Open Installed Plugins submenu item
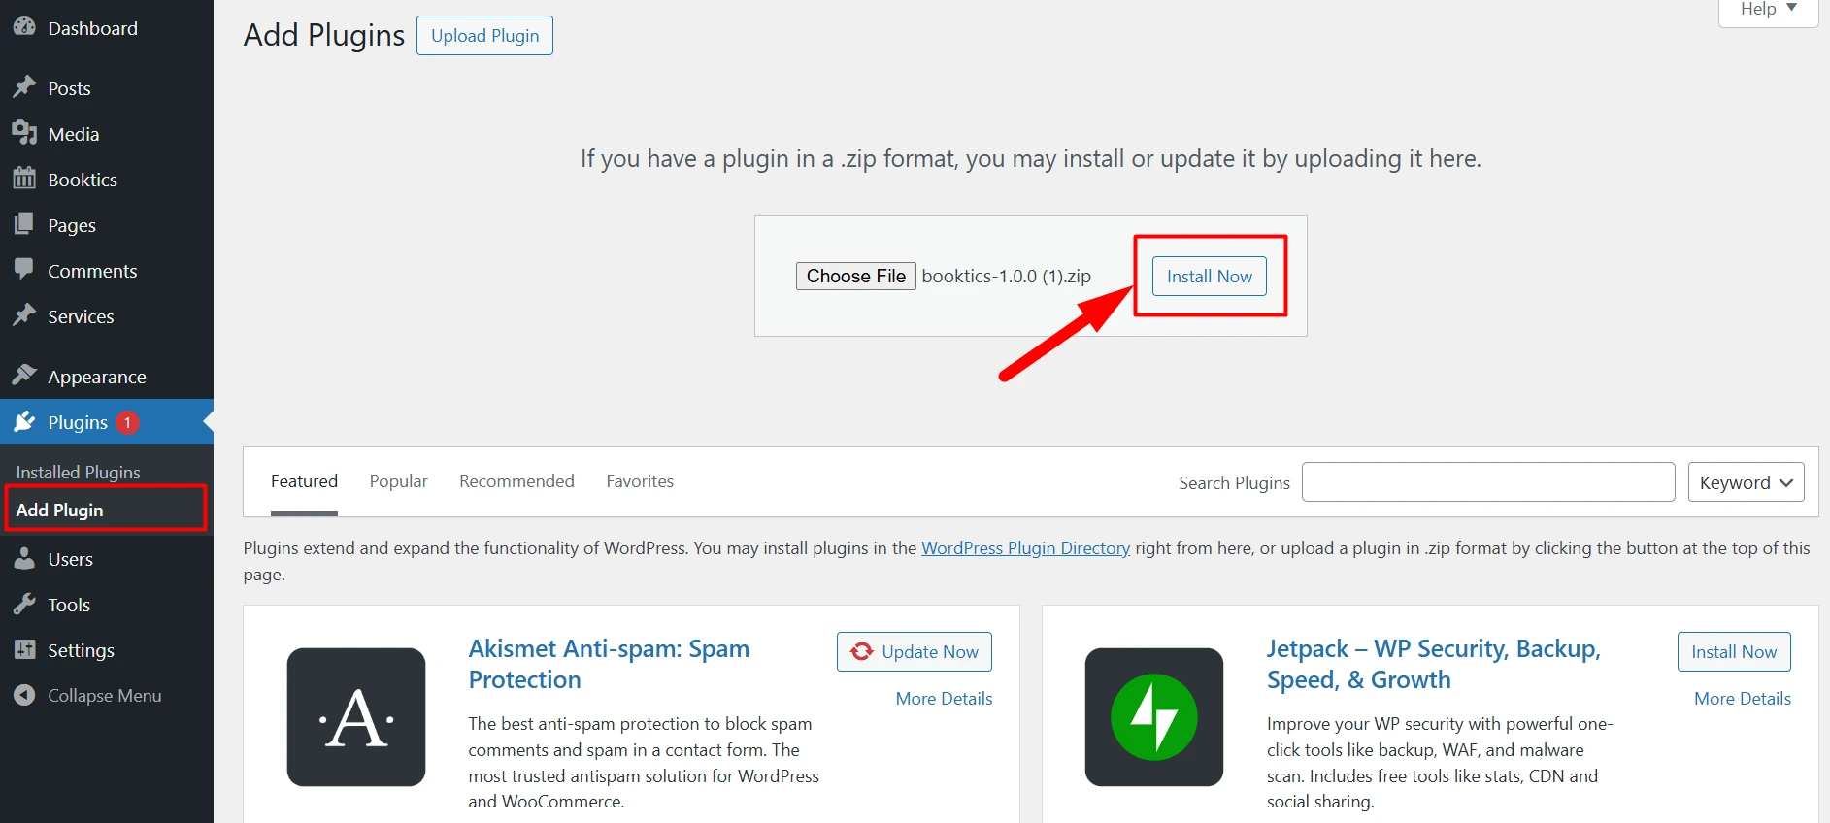 (x=79, y=473)
